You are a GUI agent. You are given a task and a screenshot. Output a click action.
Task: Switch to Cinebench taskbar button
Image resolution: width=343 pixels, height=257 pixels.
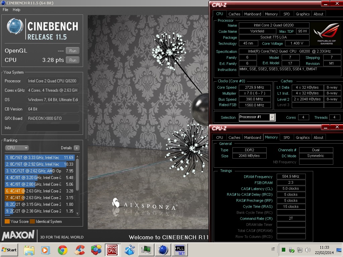coord(163,250)
